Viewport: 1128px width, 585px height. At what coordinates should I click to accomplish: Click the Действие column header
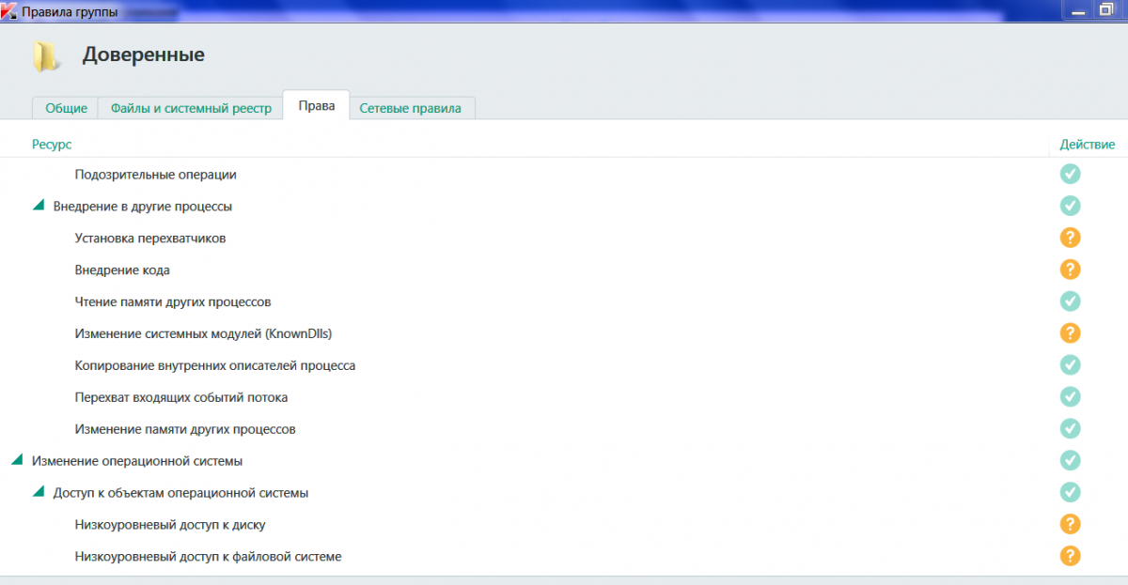(x=1088, y=144)
